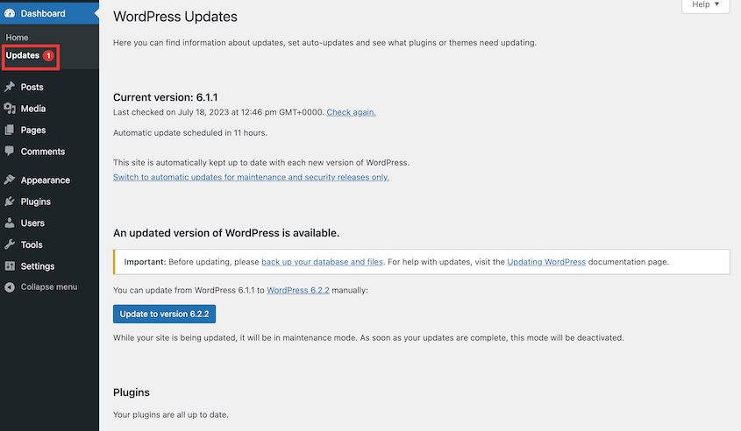Click the Help tab button
This screenshot has width=741, height=431.
706,5
